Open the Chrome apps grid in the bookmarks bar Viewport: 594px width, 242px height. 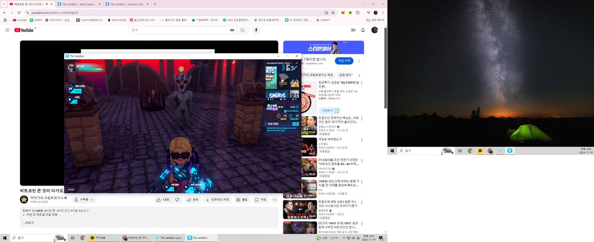pyautogui.click(x=4, y=20)
